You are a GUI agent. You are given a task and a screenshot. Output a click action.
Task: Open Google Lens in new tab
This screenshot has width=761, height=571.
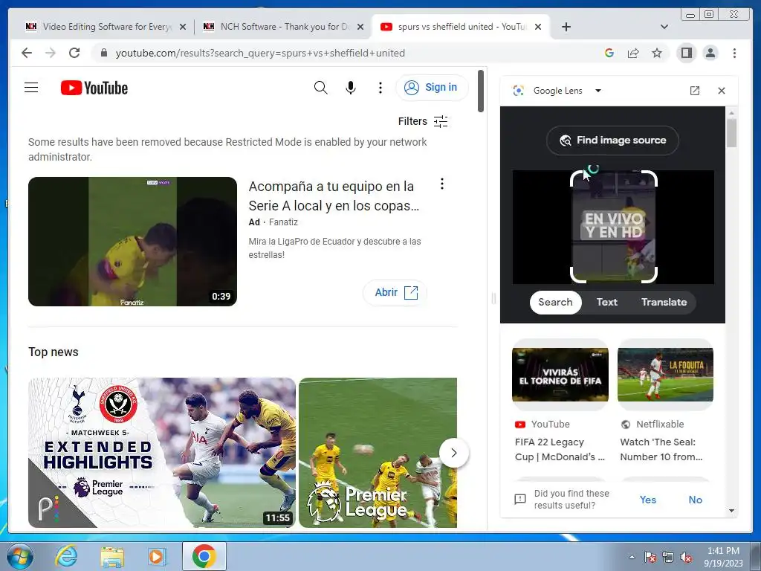click(695, 90)
